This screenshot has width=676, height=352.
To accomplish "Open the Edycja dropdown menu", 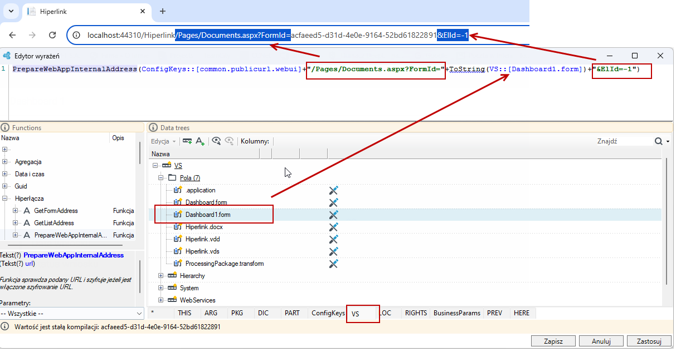I will tap(164, 141).
